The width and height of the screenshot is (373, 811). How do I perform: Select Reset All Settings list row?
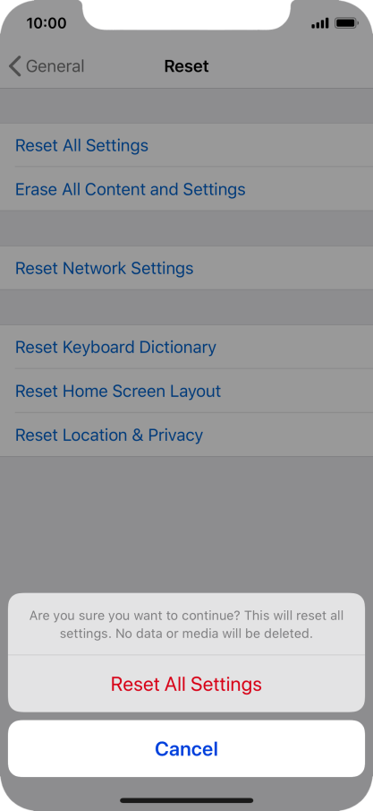[186, 145]
